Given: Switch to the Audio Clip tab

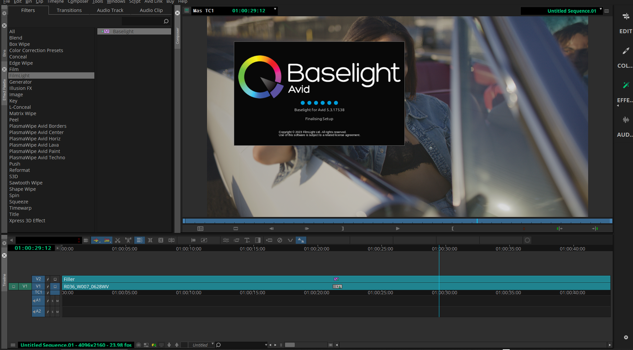Looking at the screenshot, I should (151, 10).
